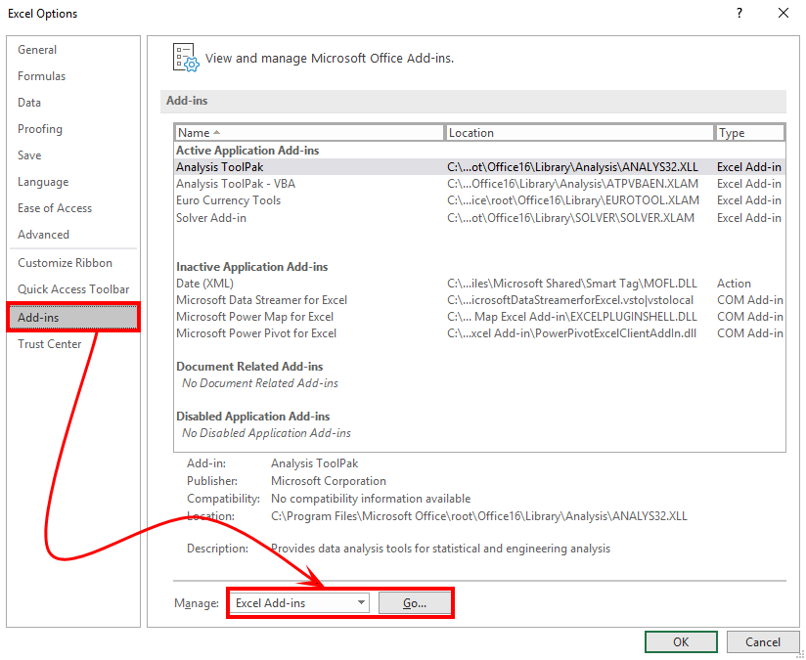Open the Advanced options category

(x=43, y=235)
